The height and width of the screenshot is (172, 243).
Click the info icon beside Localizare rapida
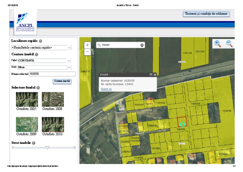(40, 41)
